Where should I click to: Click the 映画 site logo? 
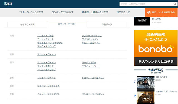[8, 4]
